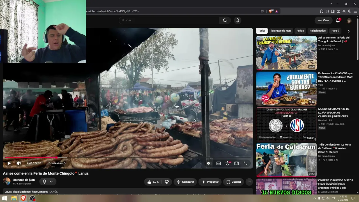Viewport: 359px width, 202px height.
Task: Open the Brave Wallet icon
Action: [x=338, y=11]
